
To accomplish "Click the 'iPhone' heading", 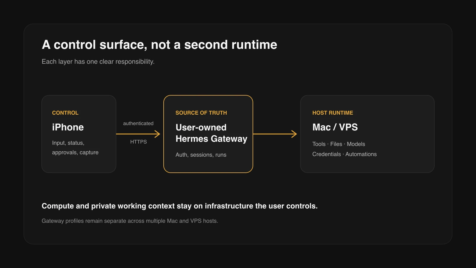I will 68,127.
